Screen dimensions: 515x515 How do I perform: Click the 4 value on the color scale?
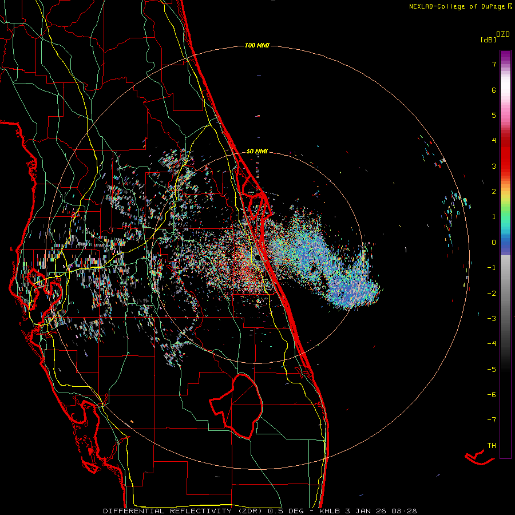coord(494,141)
